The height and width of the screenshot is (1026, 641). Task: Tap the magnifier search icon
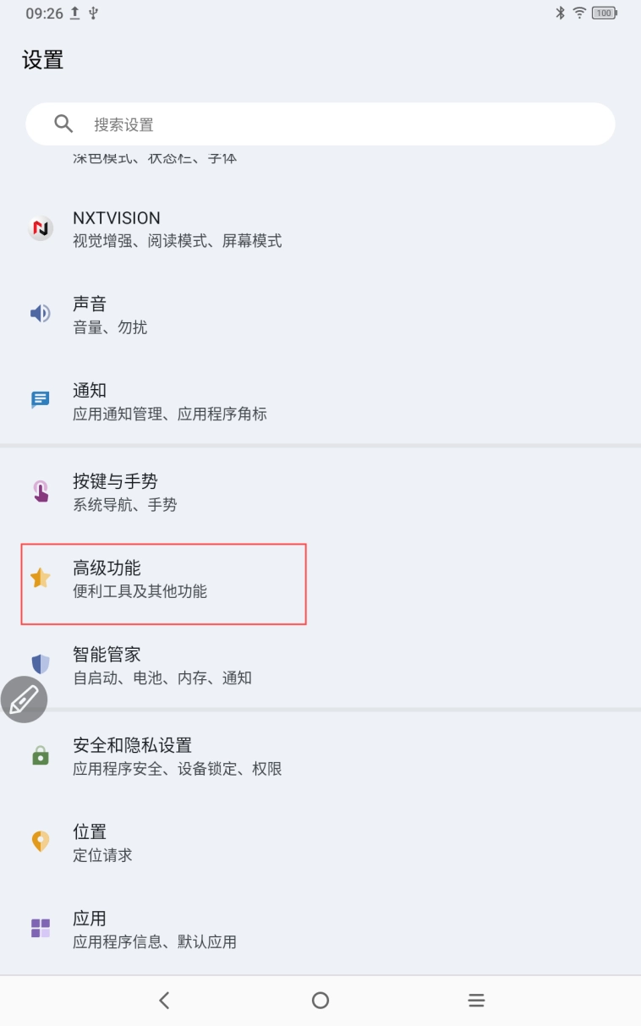pos(63,124)
